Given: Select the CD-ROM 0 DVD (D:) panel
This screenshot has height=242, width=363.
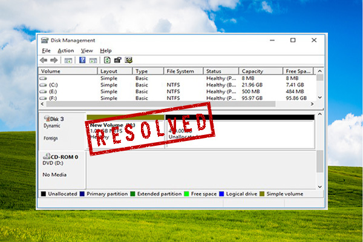Looking at the screenshot, I should pyautogui.click(x=62, y=170).
